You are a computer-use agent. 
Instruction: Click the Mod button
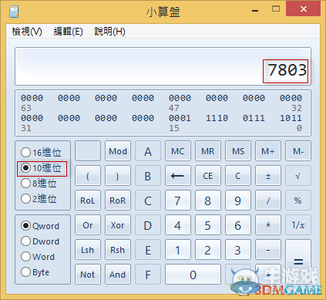[118, 151]
